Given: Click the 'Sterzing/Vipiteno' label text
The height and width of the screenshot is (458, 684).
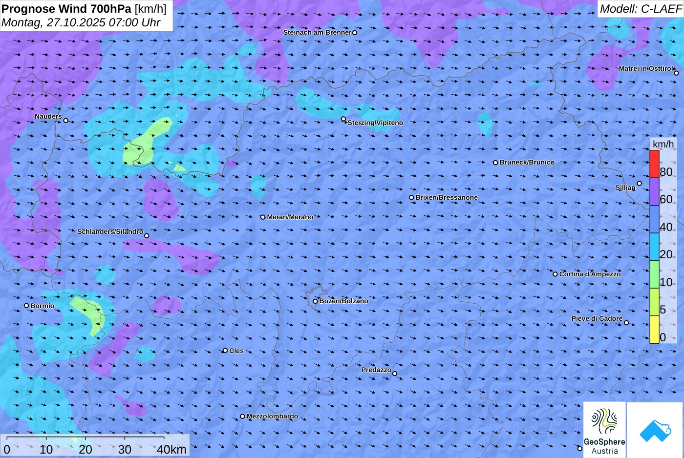Looking at the screenshot, I should tap(375, 123).
